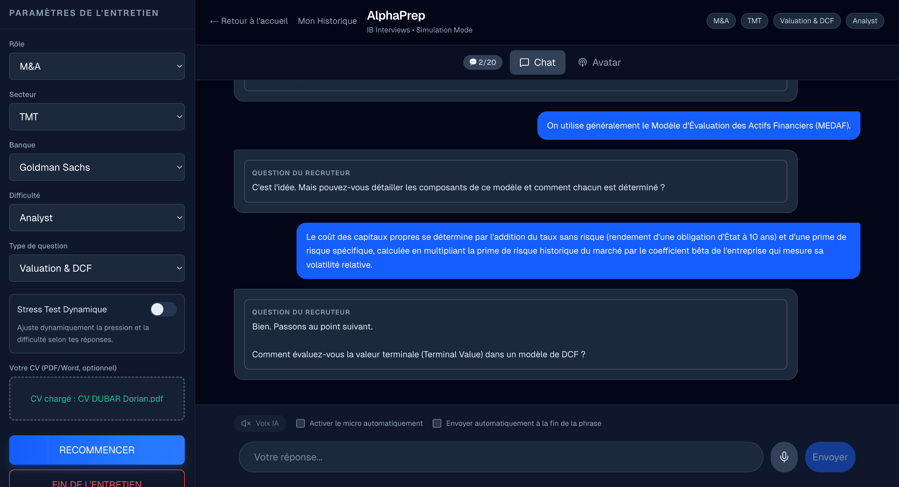The width and height of the screenshot is (899, 487).
Task: Click the Votre réponse text input field
Action: tap(501, 457)
